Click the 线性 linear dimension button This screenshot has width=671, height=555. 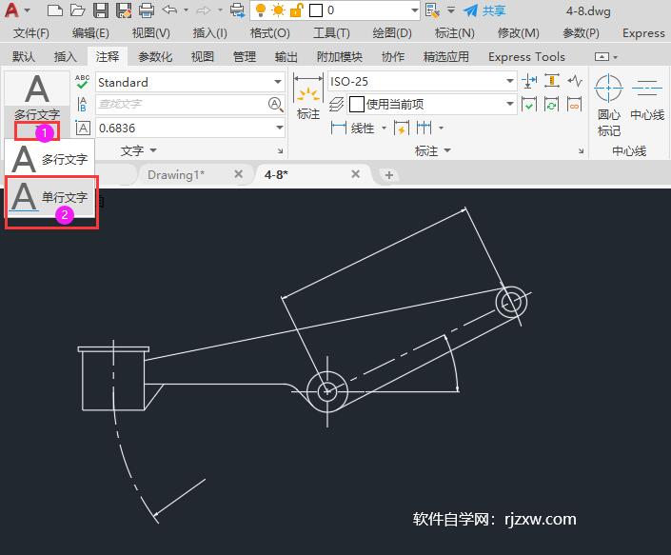[352, 128]
